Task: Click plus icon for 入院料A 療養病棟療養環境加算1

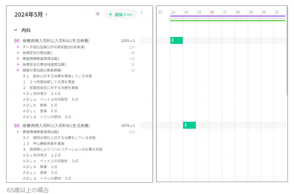Action: pos(18,59)
